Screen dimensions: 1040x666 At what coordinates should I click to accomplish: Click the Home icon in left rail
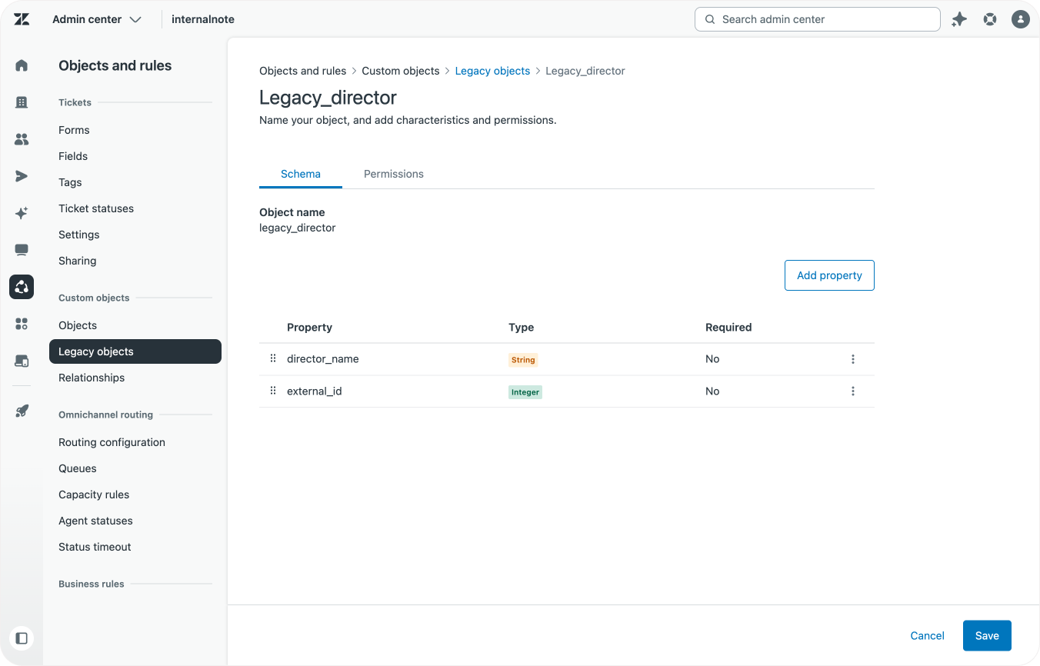click(22, 65)
